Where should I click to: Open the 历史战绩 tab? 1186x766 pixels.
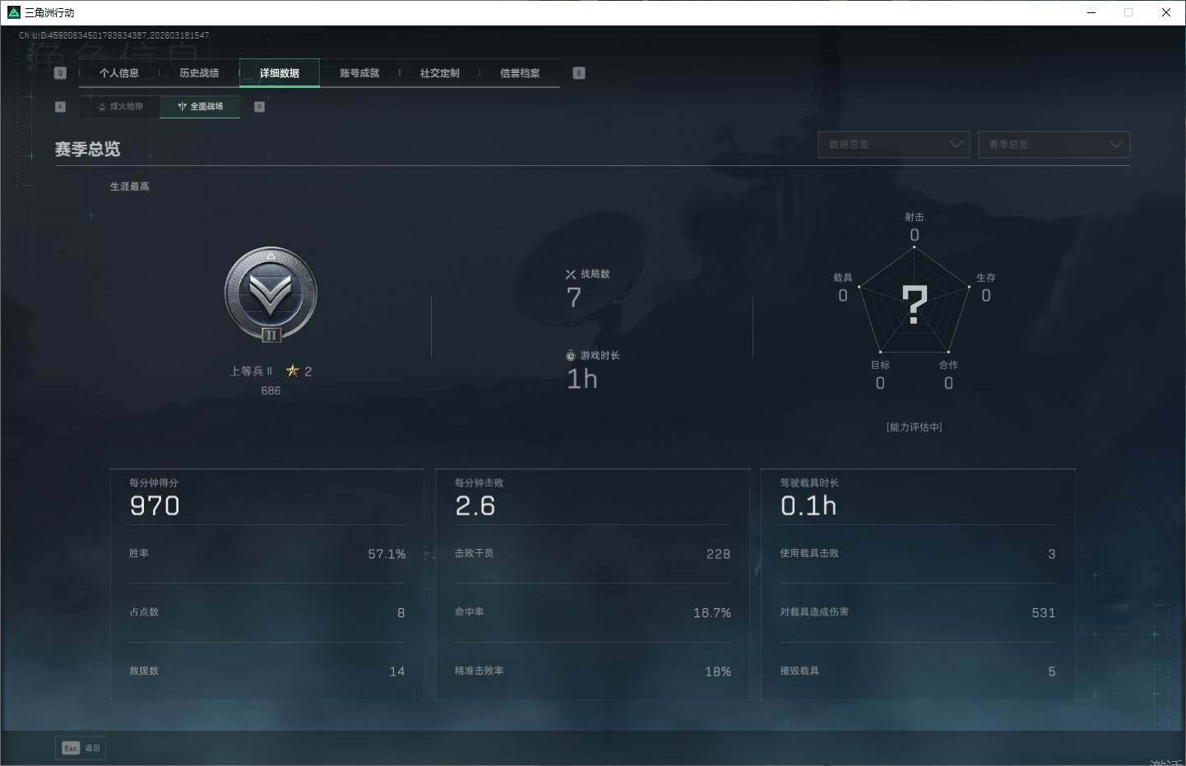(199, 73)
